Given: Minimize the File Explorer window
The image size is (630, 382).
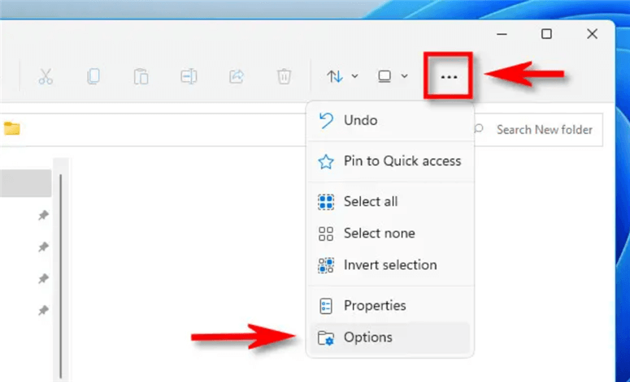Looking at the screenshot, I should [x=502, y=34].
